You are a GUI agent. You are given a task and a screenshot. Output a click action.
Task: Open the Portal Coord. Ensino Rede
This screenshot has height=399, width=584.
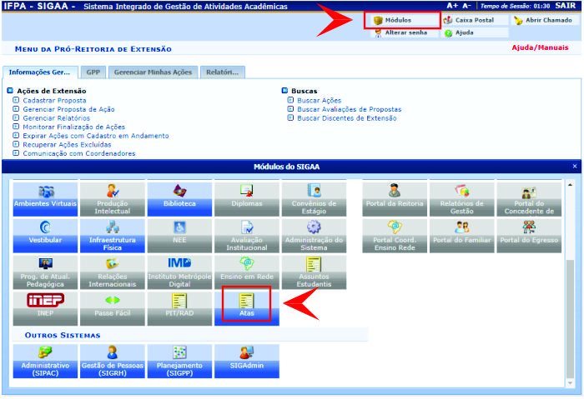click(395, 236)
